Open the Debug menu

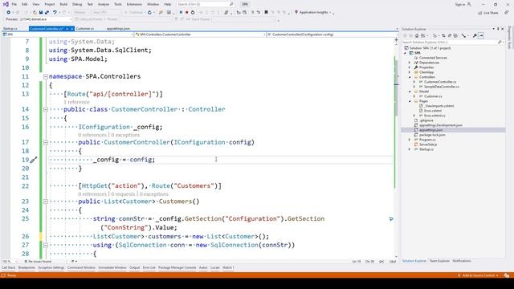pyautogui.click(x=77, y=4)
